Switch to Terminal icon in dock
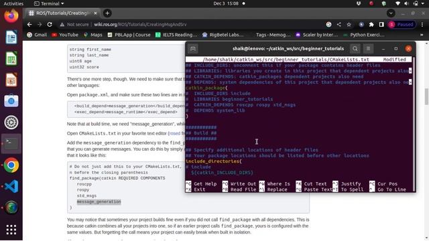Image resolution: width=429 pixels, height=241 pixels. click(11, 144)
